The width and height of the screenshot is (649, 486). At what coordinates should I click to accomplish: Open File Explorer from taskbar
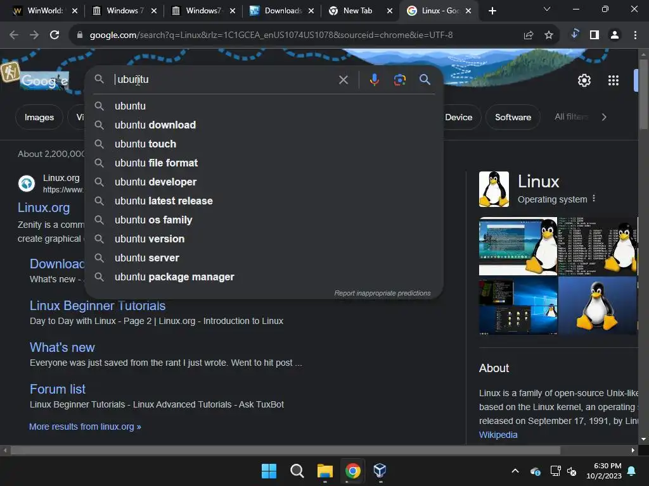point(325,471)
